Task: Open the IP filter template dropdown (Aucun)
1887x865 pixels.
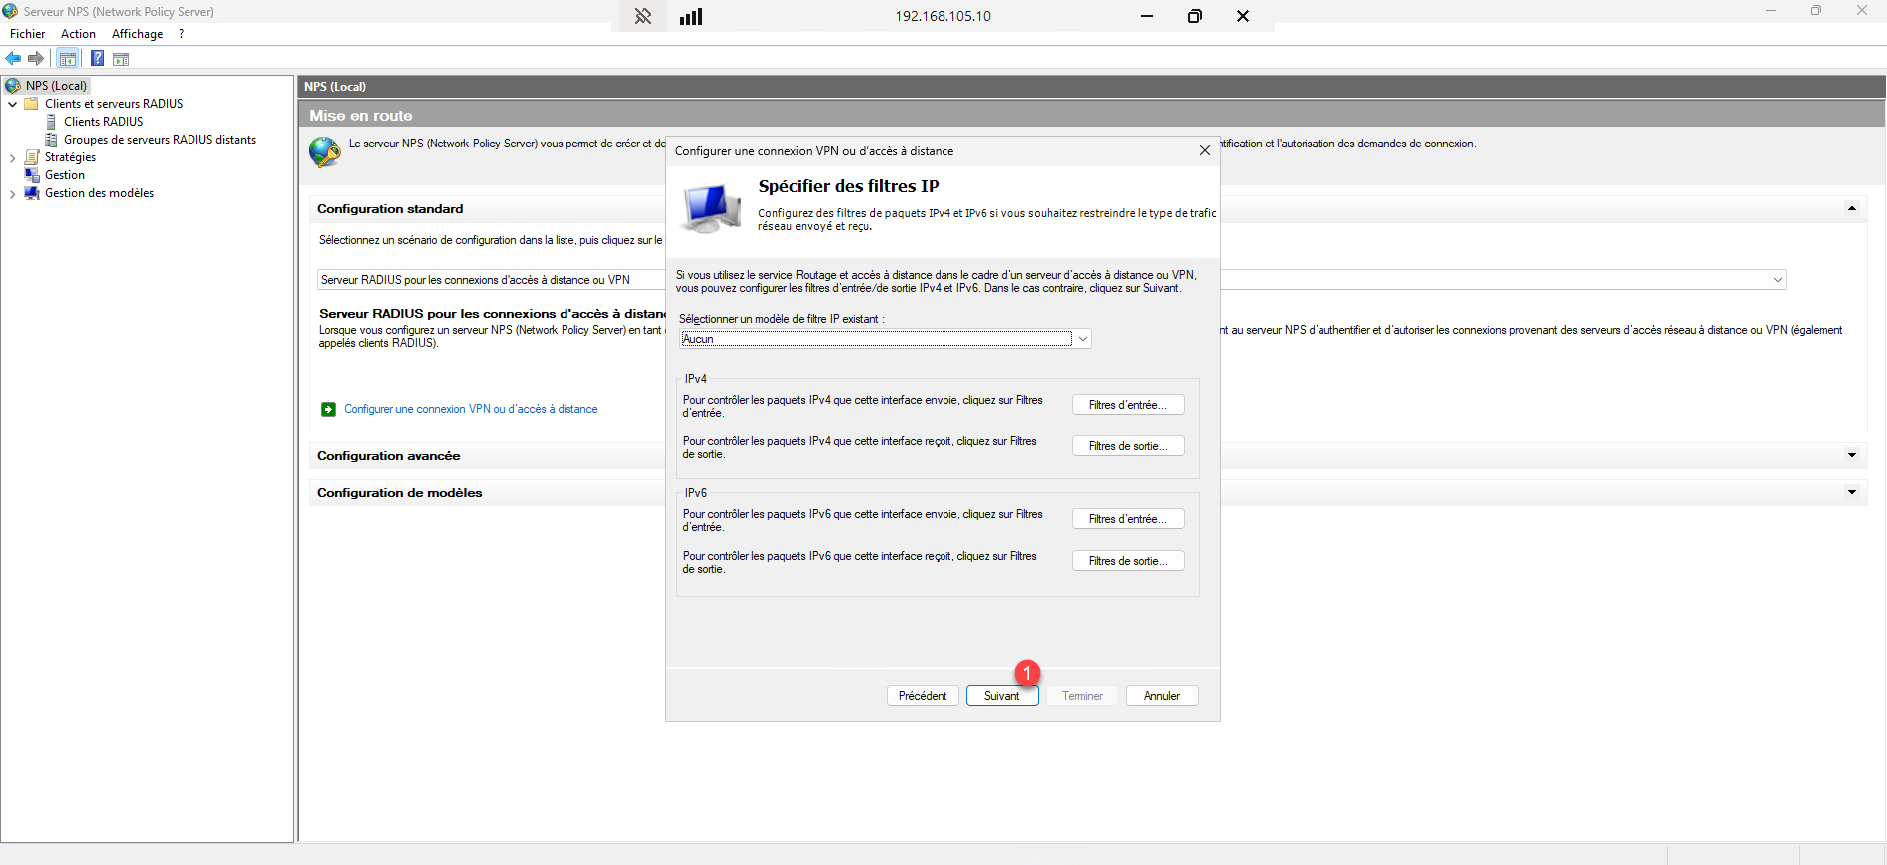Action: coord(1082,339)
